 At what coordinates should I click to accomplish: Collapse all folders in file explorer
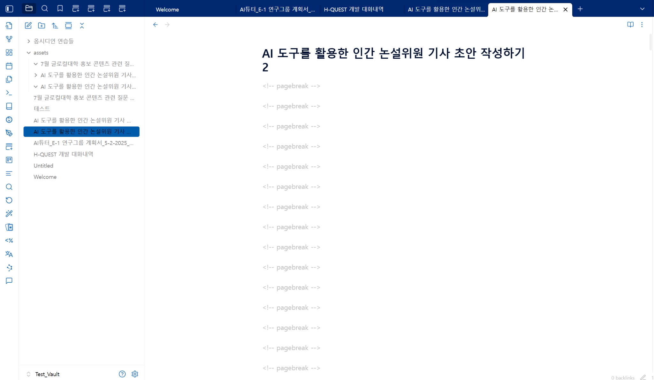82,26
